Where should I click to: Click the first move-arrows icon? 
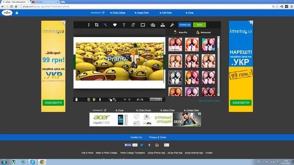(x=125, y=99)
